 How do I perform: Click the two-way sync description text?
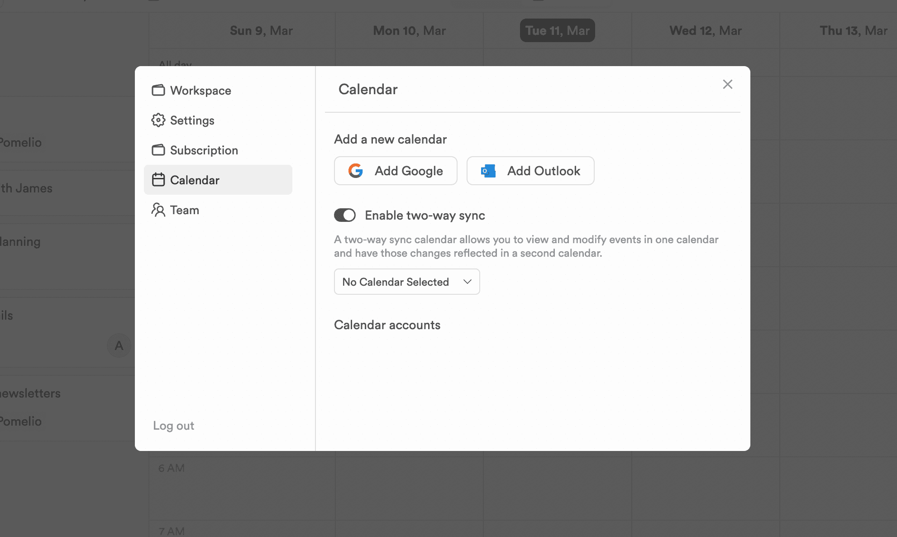526,246
